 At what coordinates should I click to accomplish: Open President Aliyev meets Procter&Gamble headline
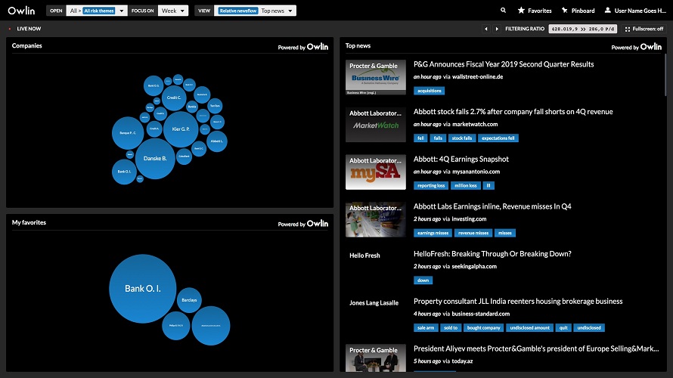point(536,349)
